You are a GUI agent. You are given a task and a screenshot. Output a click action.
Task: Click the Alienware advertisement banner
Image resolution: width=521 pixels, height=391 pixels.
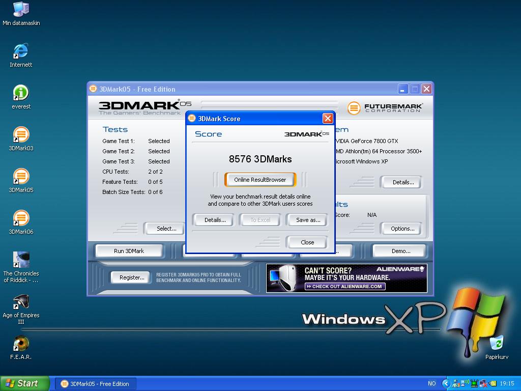346,278
